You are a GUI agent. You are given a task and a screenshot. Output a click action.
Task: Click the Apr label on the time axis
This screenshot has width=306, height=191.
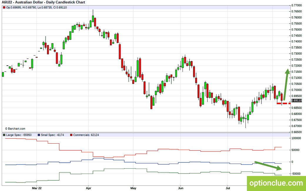point(88,188)
